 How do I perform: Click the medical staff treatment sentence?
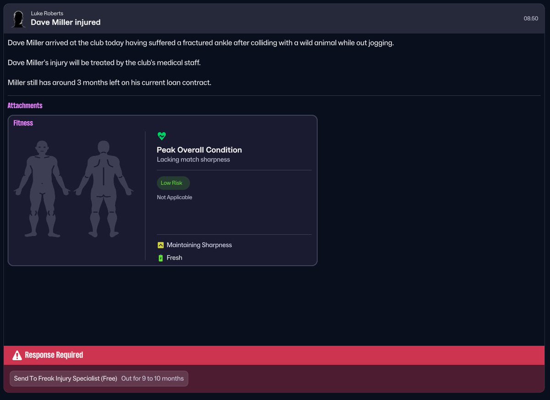pyautogui.click(x=104, y=63)
